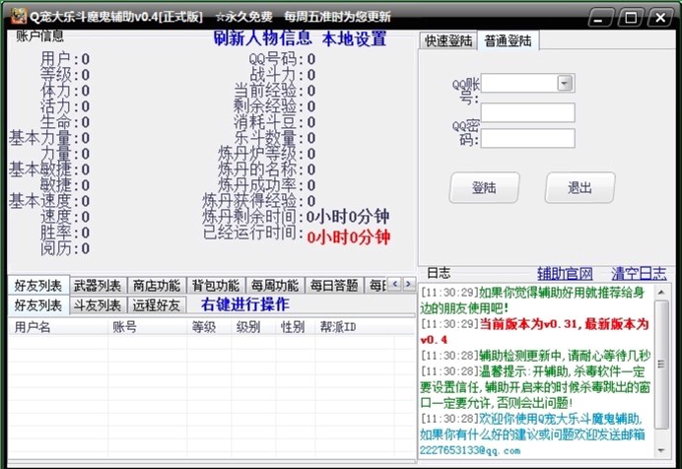Click the app icon in the title bar
This screenshot has width=682, height=469.
19,16
